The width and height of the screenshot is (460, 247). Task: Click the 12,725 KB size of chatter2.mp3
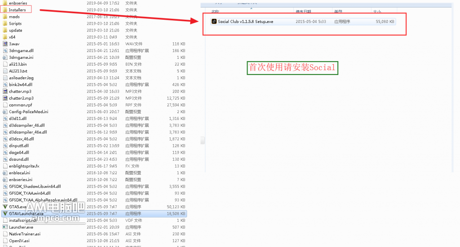(176, 98)
